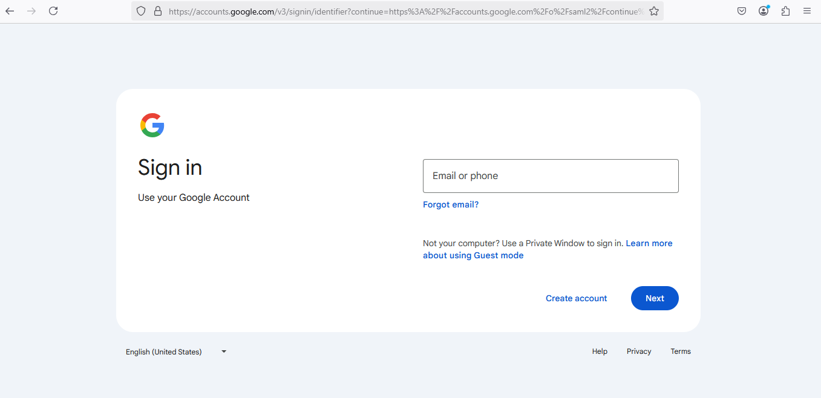Open the Help link
821x398 pixels.
point(600,351)
